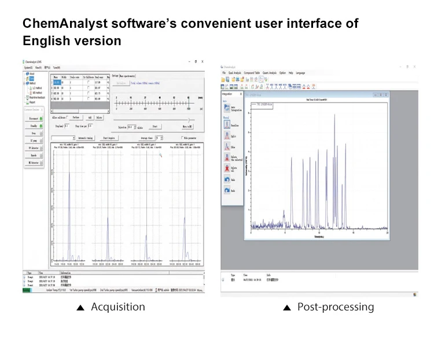Open Tune menu in Acquisition menu bar
The height and width of the screenshot is (362, 434).
point(57,68)
